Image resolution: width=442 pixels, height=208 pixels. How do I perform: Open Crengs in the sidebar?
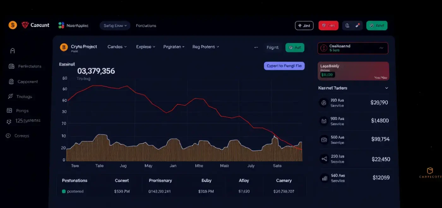click(x=22, y=136)
